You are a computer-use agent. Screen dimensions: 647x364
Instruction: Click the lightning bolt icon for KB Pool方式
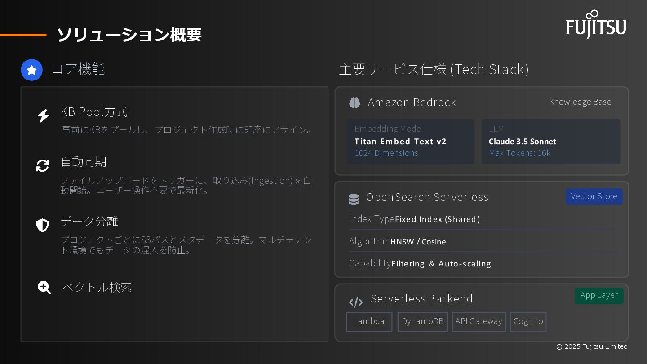(43, 115)
